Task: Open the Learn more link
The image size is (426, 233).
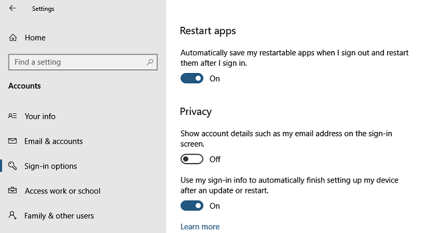Action: coord(200,226)
